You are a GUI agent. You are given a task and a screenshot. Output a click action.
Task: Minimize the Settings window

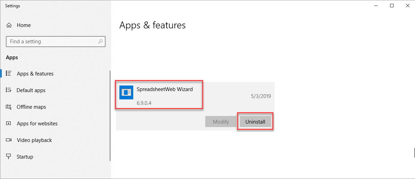pyautogui.click(x=376, y=6)
